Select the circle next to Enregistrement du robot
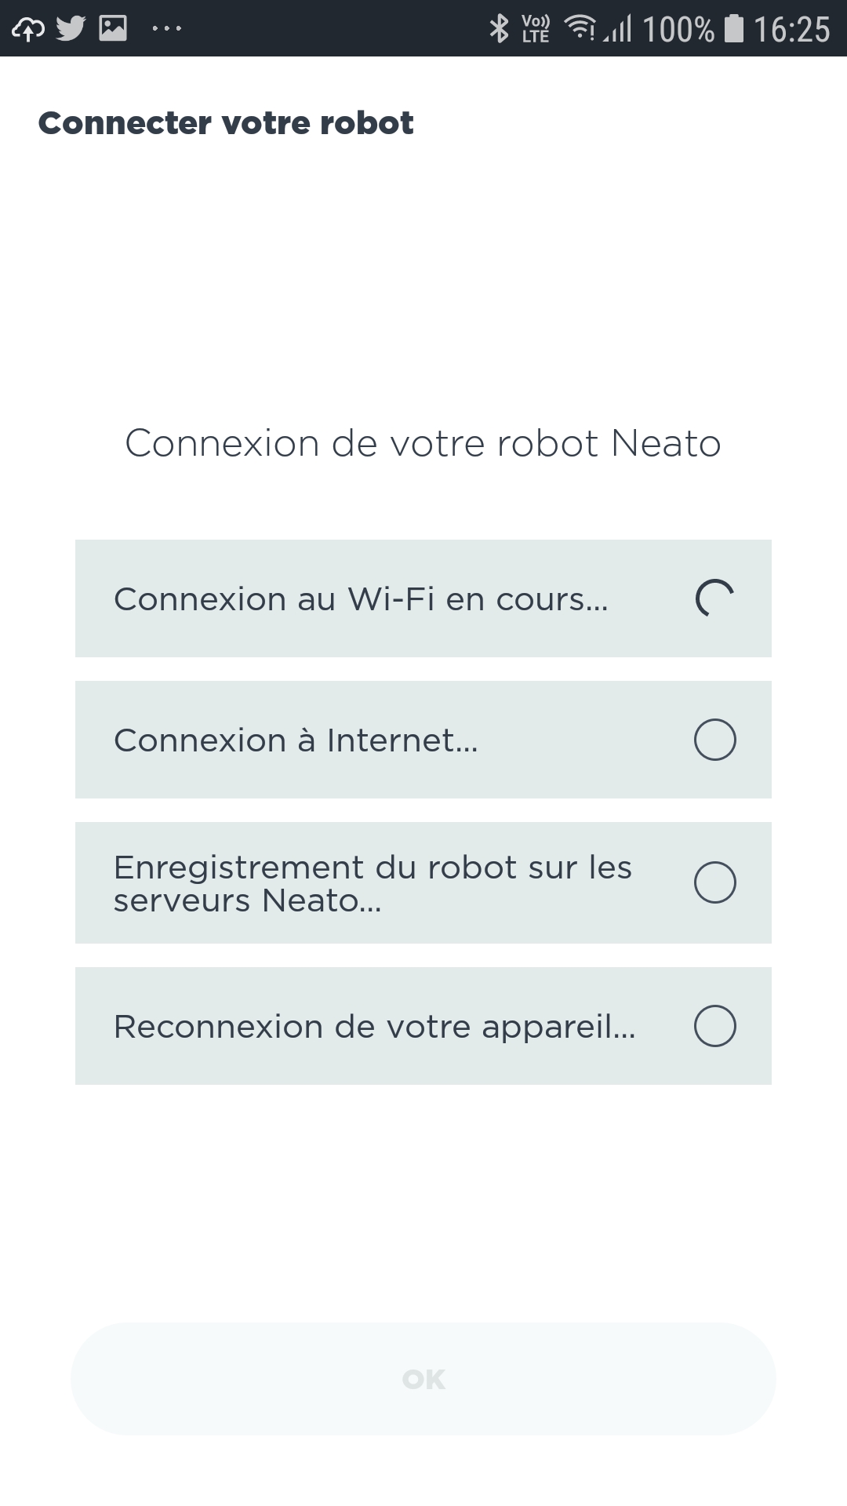 coord(714,882)
